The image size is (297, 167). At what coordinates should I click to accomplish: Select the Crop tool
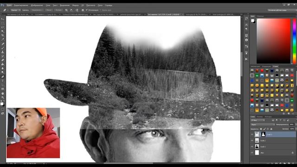(2, 35)
